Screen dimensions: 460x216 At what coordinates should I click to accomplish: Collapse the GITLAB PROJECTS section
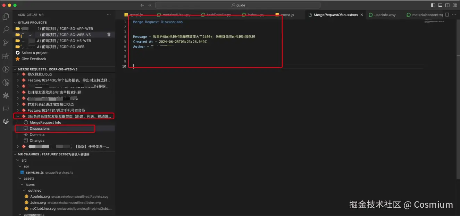(15, 23)
